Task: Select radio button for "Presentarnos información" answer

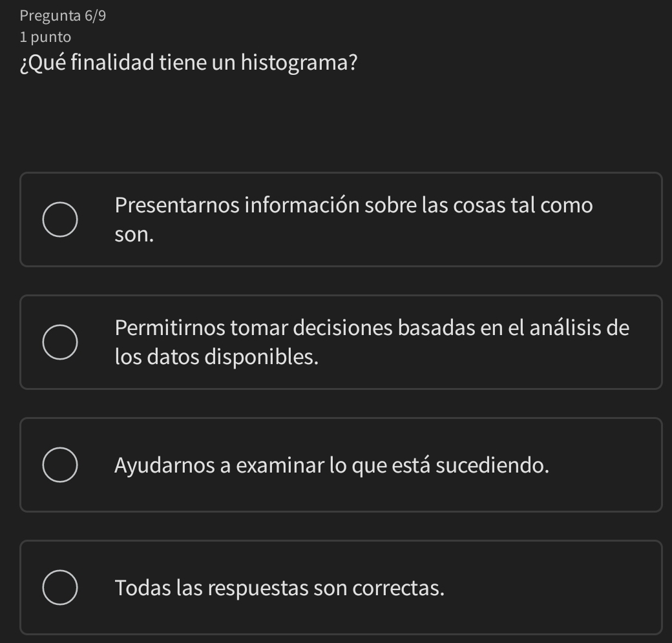Action: (61, 219)
